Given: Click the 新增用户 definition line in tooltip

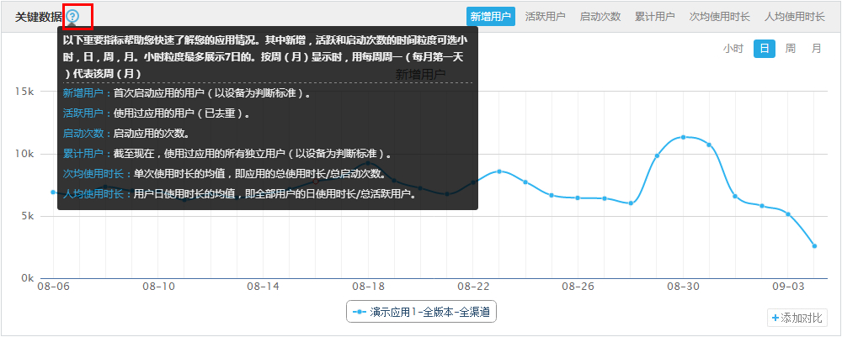Looking at the screenshot, I should pyautogui.click(x=187, y=93).
